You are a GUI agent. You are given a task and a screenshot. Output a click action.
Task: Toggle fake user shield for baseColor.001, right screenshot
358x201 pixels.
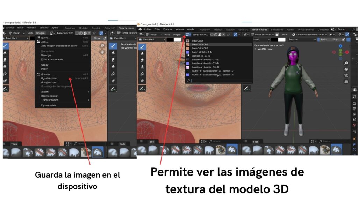point(212,35)
